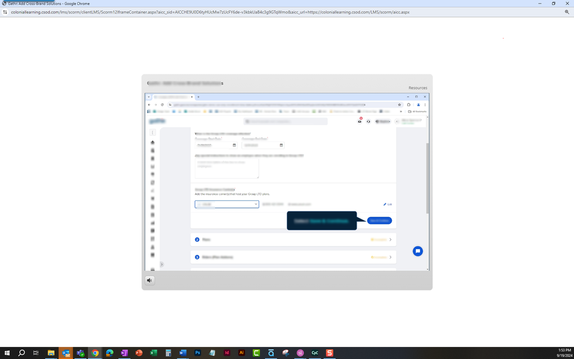This screenshot has height=359, width=574.
Task: Open a new tab in the simulated browser
Action: [x=198, y=97]
